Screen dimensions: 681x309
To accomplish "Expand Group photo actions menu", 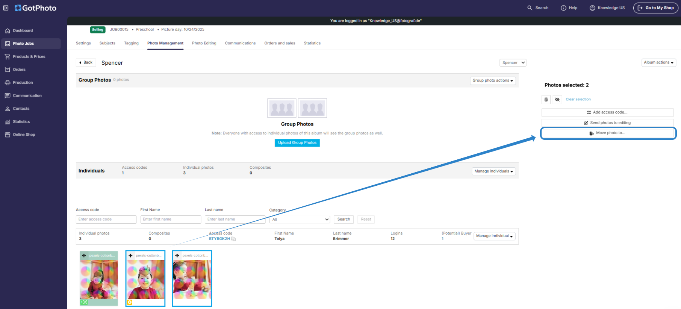I will (x=493, y=80).
